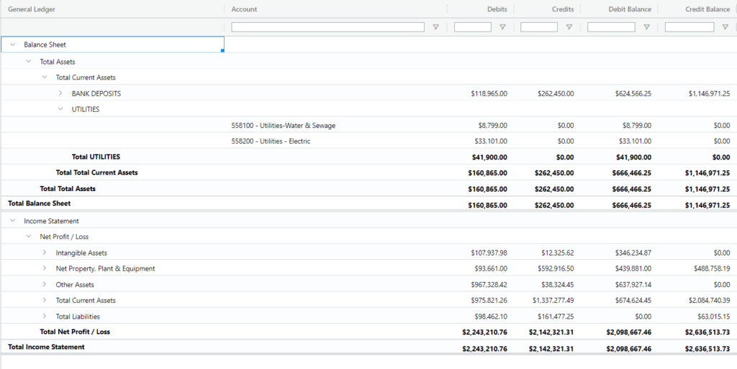Viewport: 737px width, 369px height.
Task: Select the Intangible Assets label
Action: pos(81,253)
